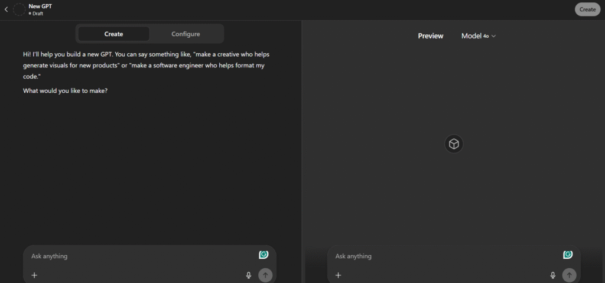Open the Configure tab
The image size is (605, 283).
tap(186, 34)
